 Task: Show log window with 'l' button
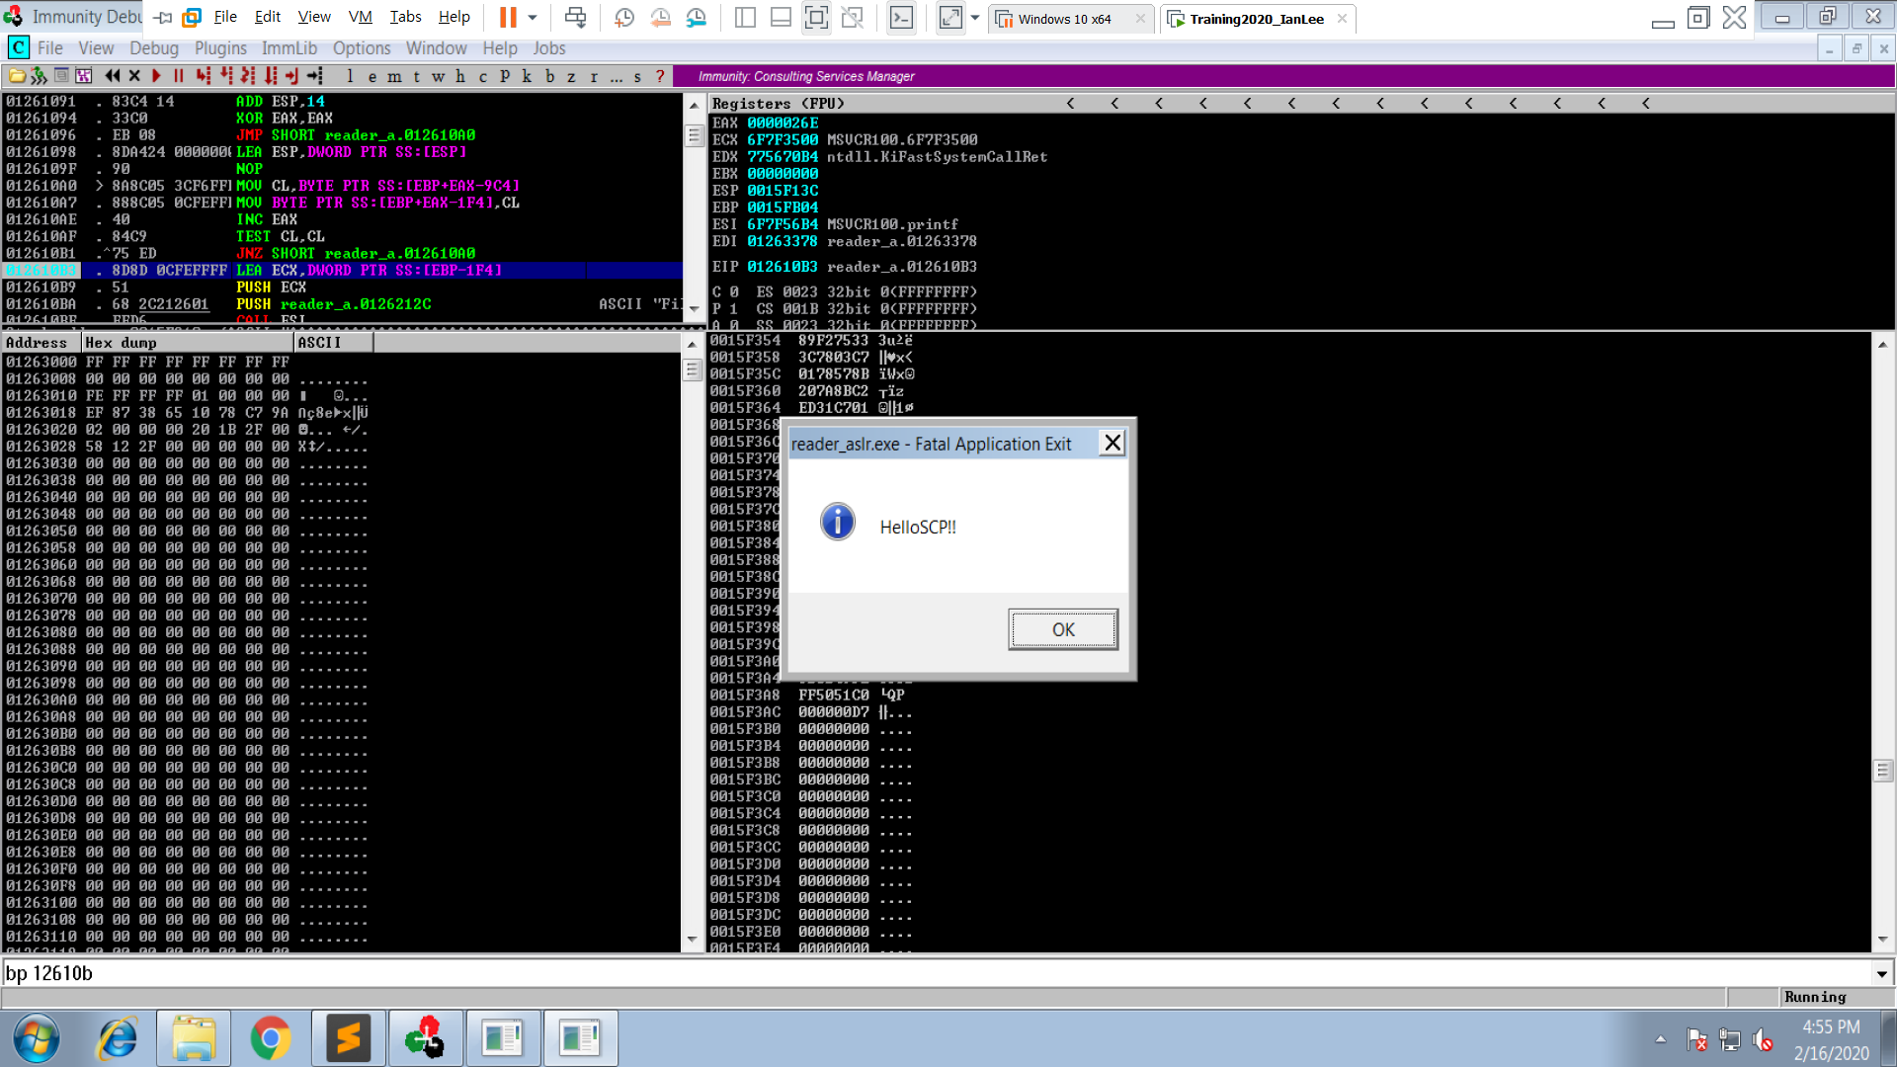coord(350,76)
